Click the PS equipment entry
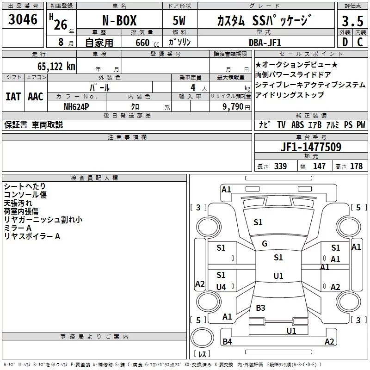The width and height of the screenshot is (370, 370). click(x=348, y=124)
